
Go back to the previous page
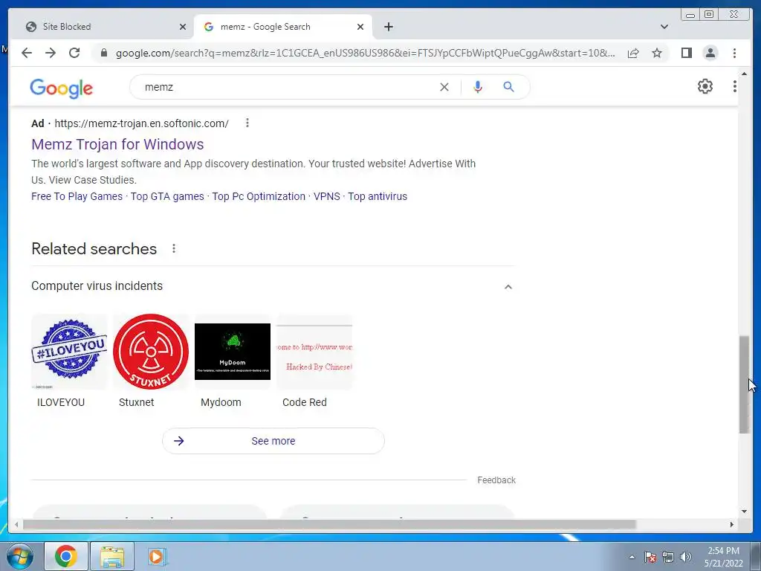pos(27,53)
